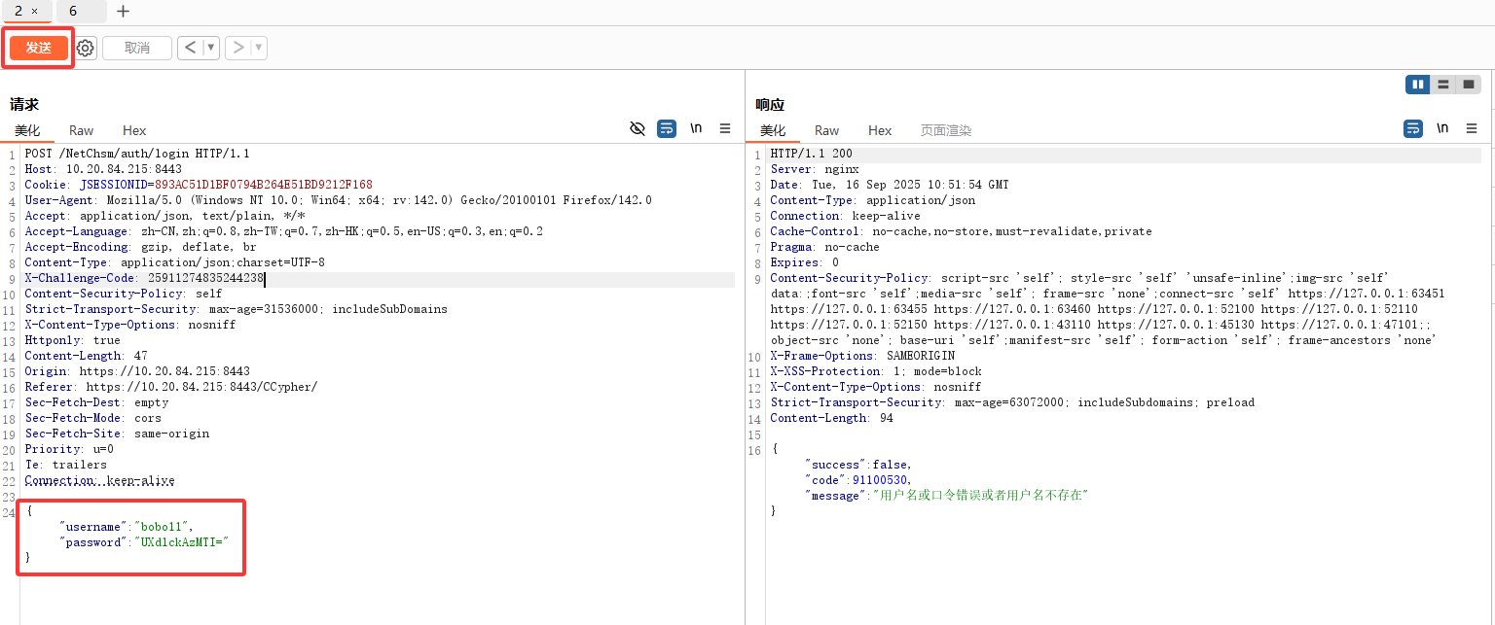Click the HTTP/1.1 200 response status line
Viewport: 1495px width, 625px height.
[812, 154]
